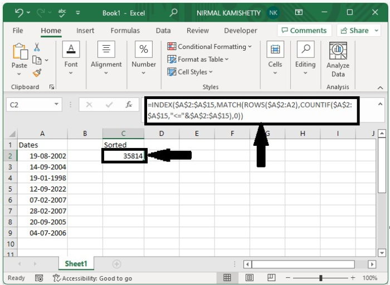This screenshot has height=285, width=390.
Task: Click the Cut scissors icon
Action: coord(37,47)
